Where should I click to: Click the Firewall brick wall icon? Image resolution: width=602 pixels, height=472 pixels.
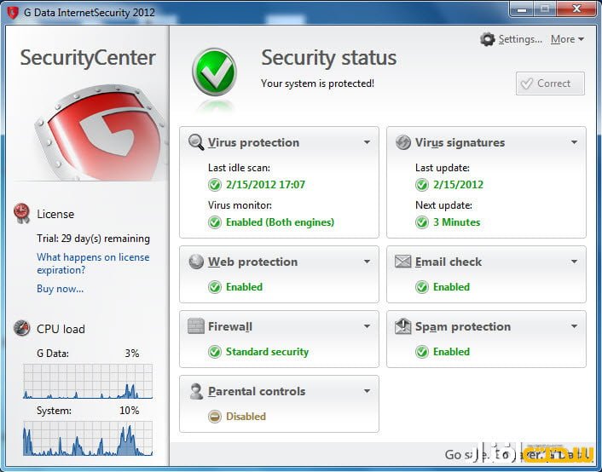point(196,326)
